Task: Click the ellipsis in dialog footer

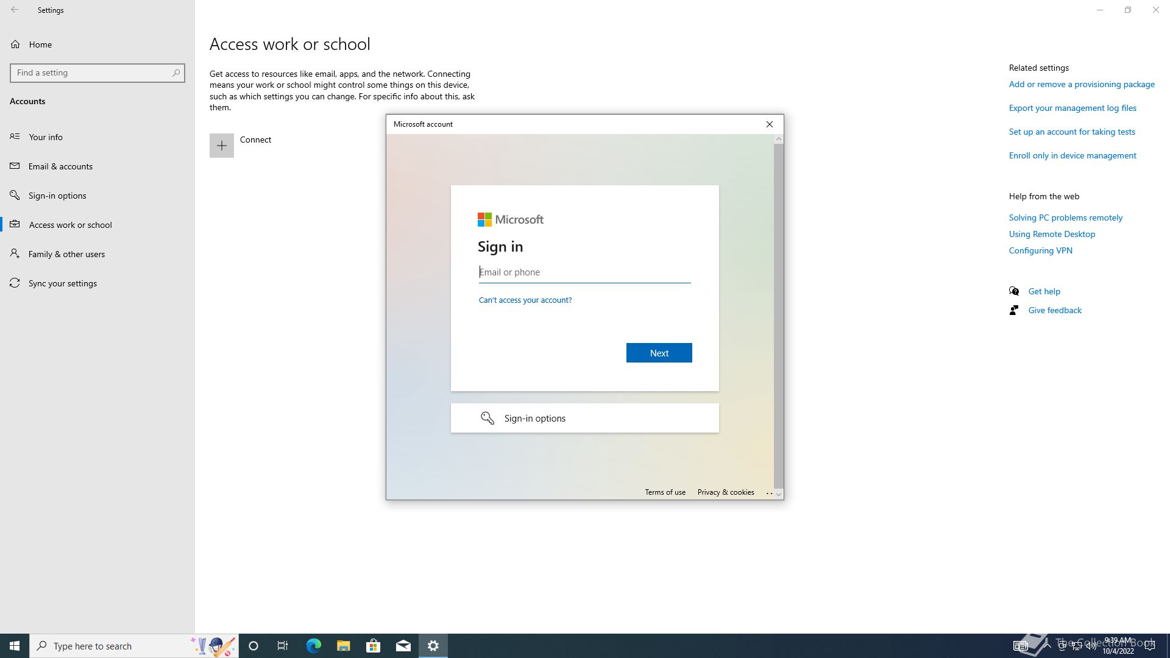Action: 769,492
